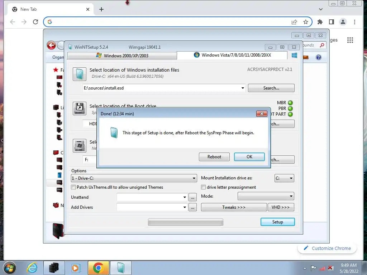Launch Internet Explorer from the taskbar
Image resolution: width=367 pixels, height=275 pixels.
[32, 268]
